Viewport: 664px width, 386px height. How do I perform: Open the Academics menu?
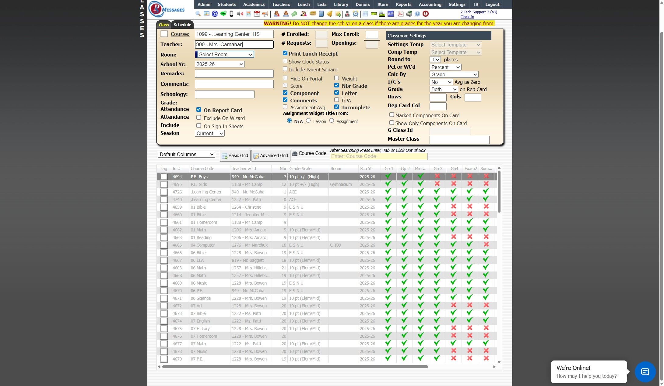(x=254, y=4)
